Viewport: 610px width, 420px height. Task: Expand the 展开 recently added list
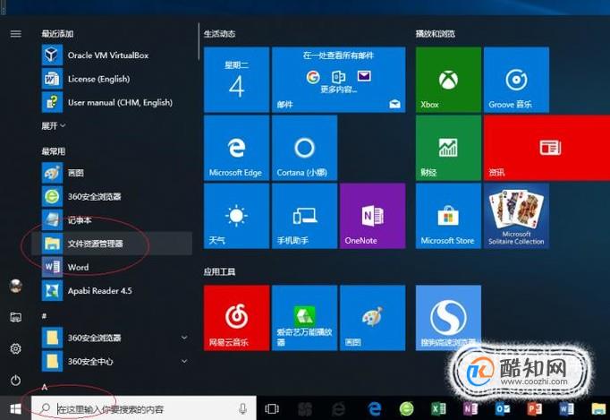pos(54,126)
